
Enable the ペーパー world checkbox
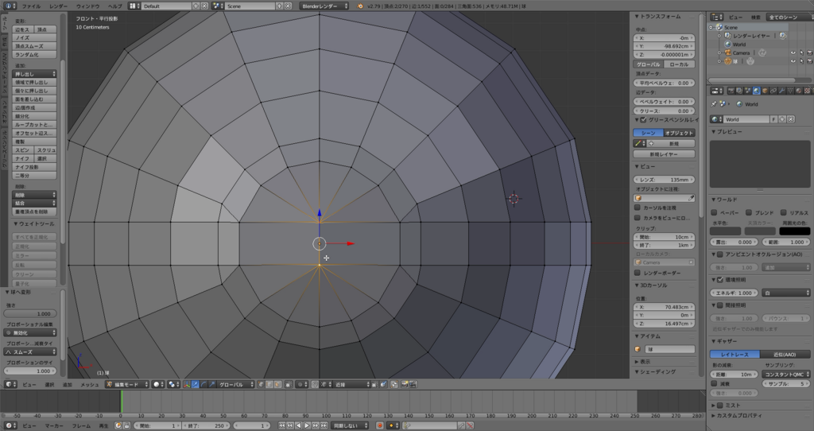715,212
